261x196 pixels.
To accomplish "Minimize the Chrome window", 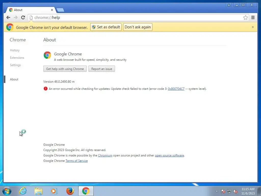I will (x=237, y=5).
